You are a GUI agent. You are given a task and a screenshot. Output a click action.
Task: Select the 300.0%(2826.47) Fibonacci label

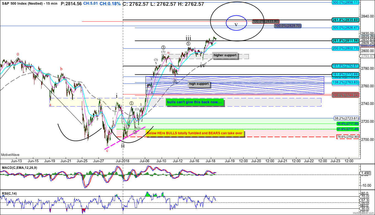(x=346, y=28)
